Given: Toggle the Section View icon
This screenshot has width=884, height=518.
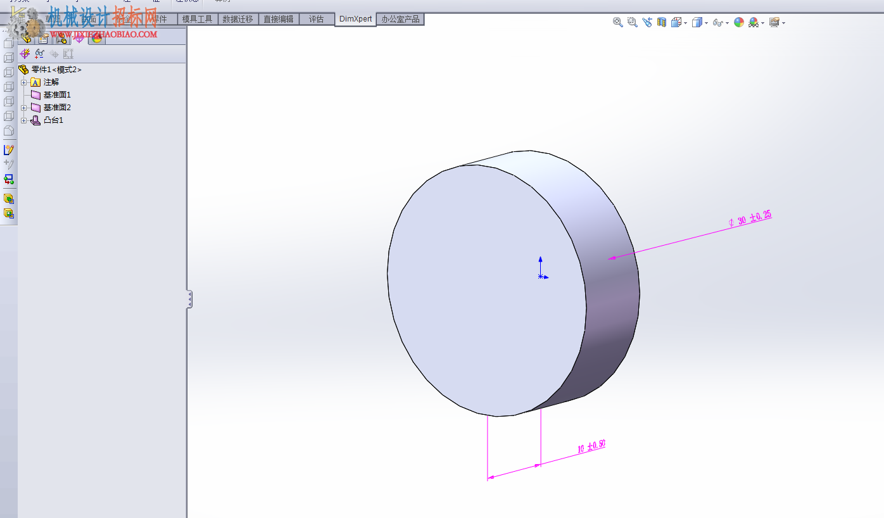Looking at the screenshot, I should (x=662, y=22).
